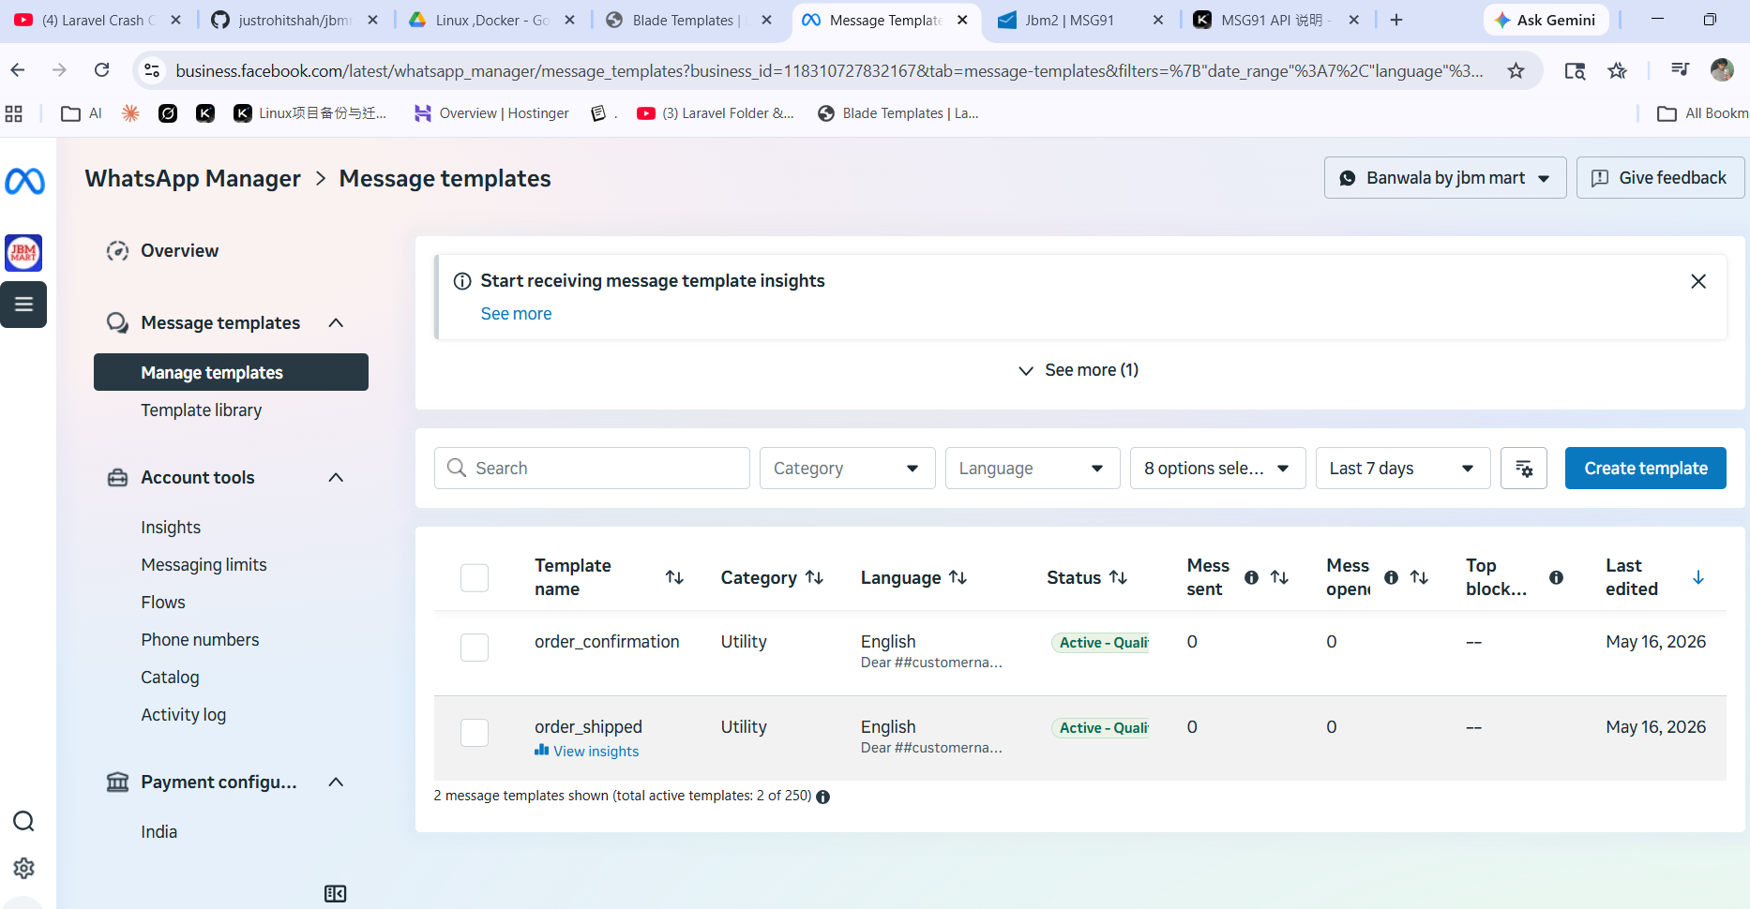Viewport: 1750px width, 909px height.
Task: Check the select-all templates header checkbox
Action: click(475, 578)
